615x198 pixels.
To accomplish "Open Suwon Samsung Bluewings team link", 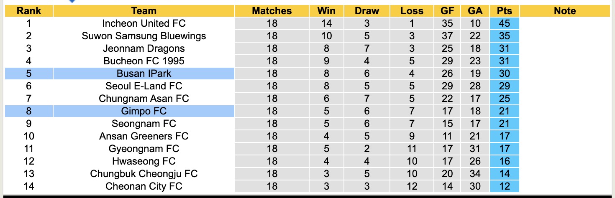I will pos(143,36).
